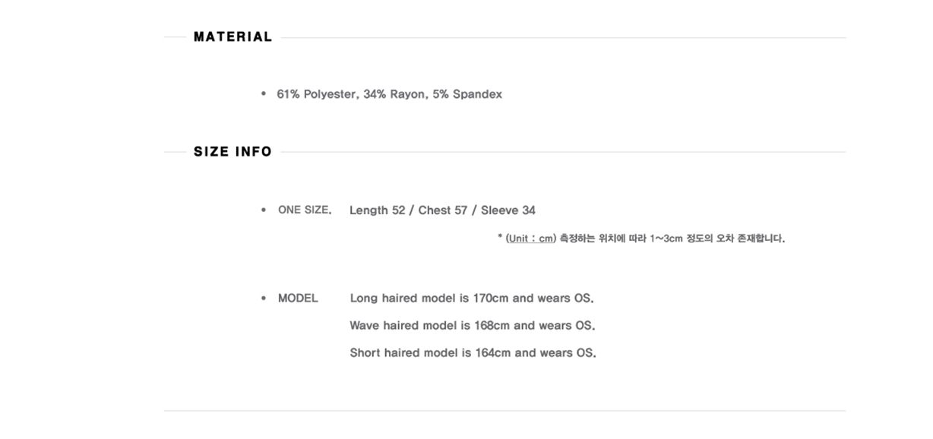
Task: Select the fabric composition text line
Action: pyautogui.click(x=389, y=95)
